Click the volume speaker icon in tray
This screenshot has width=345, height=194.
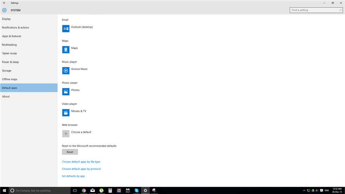(x=317, y=191)
